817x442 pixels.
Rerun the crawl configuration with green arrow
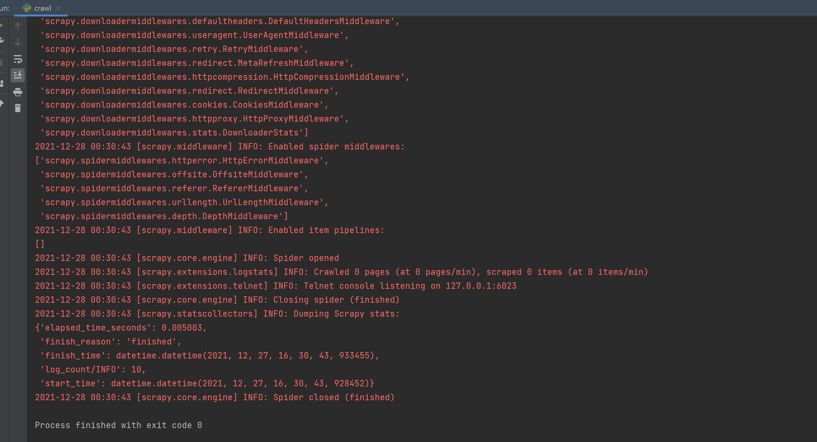(x=1, y=25)
